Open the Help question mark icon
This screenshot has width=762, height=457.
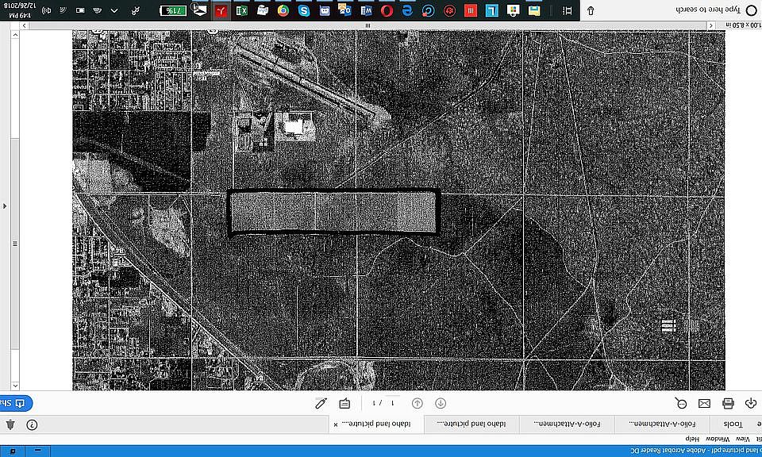32,425
